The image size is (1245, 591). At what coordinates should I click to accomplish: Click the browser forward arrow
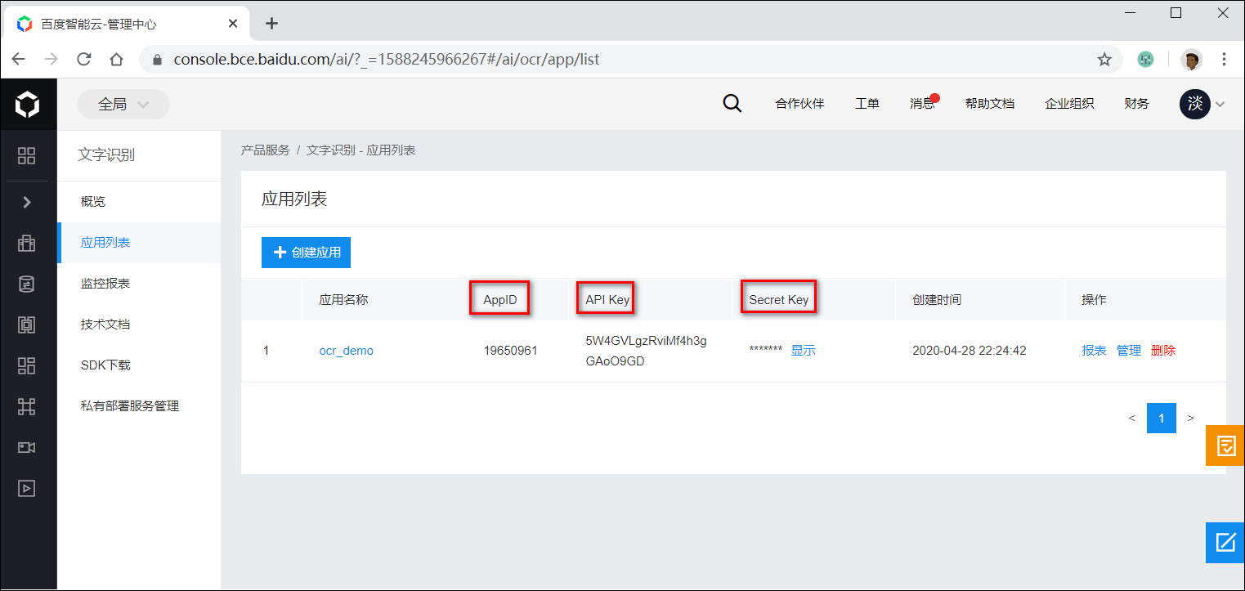51,59
